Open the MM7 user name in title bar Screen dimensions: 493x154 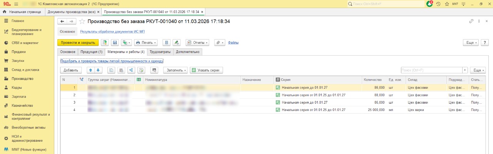(x=455, y=4)
